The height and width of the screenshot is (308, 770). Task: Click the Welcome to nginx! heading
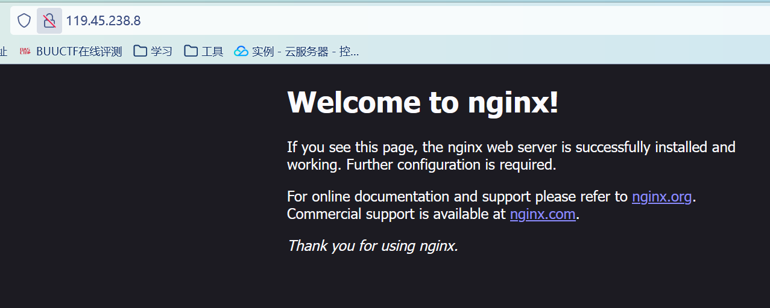(423, 102)
